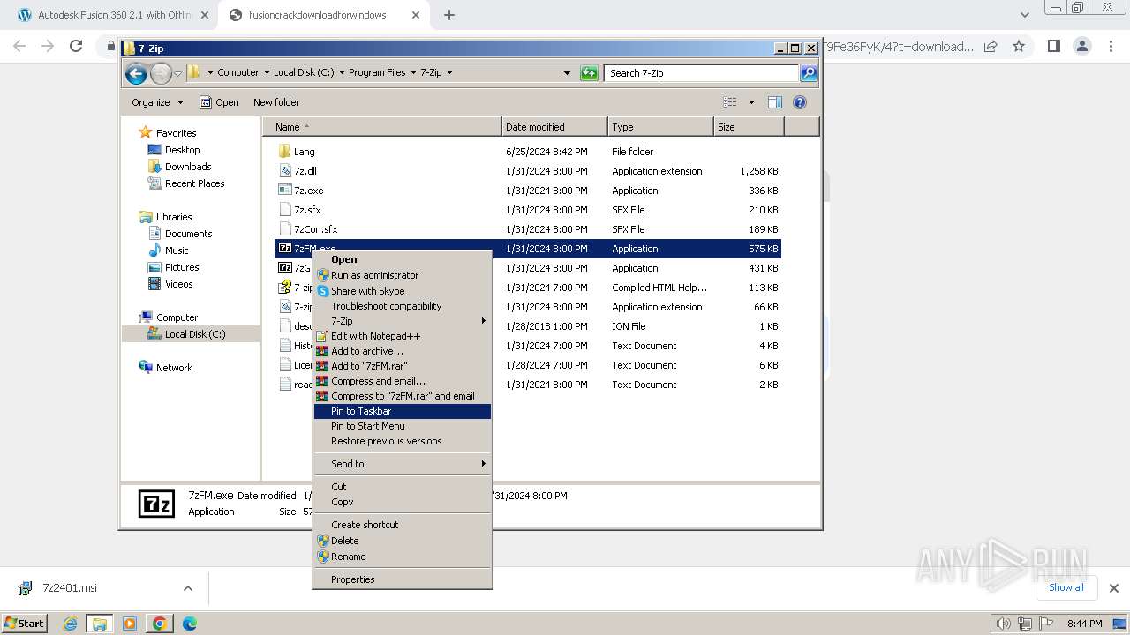Image resolution: width=1130 pixels, height=635 pixels.
Task: Open the Organize dropdown menu
Action: pyautogui.click(x=157, y=102)
